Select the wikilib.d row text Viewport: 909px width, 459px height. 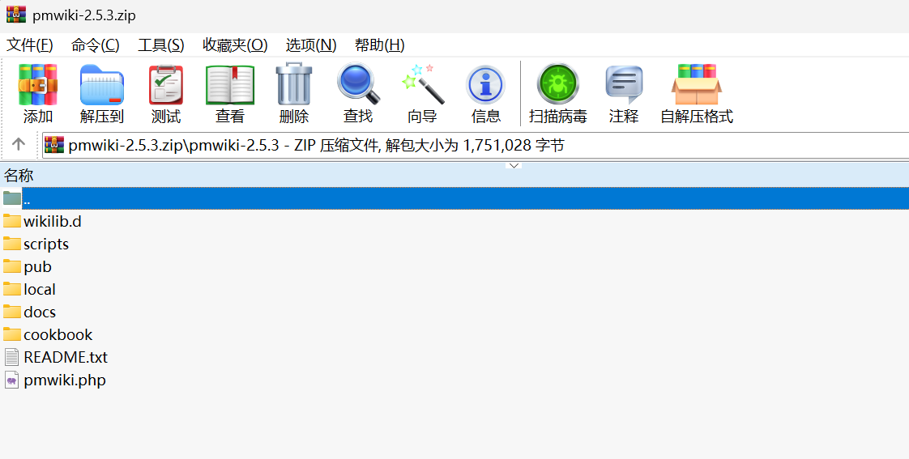53,221
